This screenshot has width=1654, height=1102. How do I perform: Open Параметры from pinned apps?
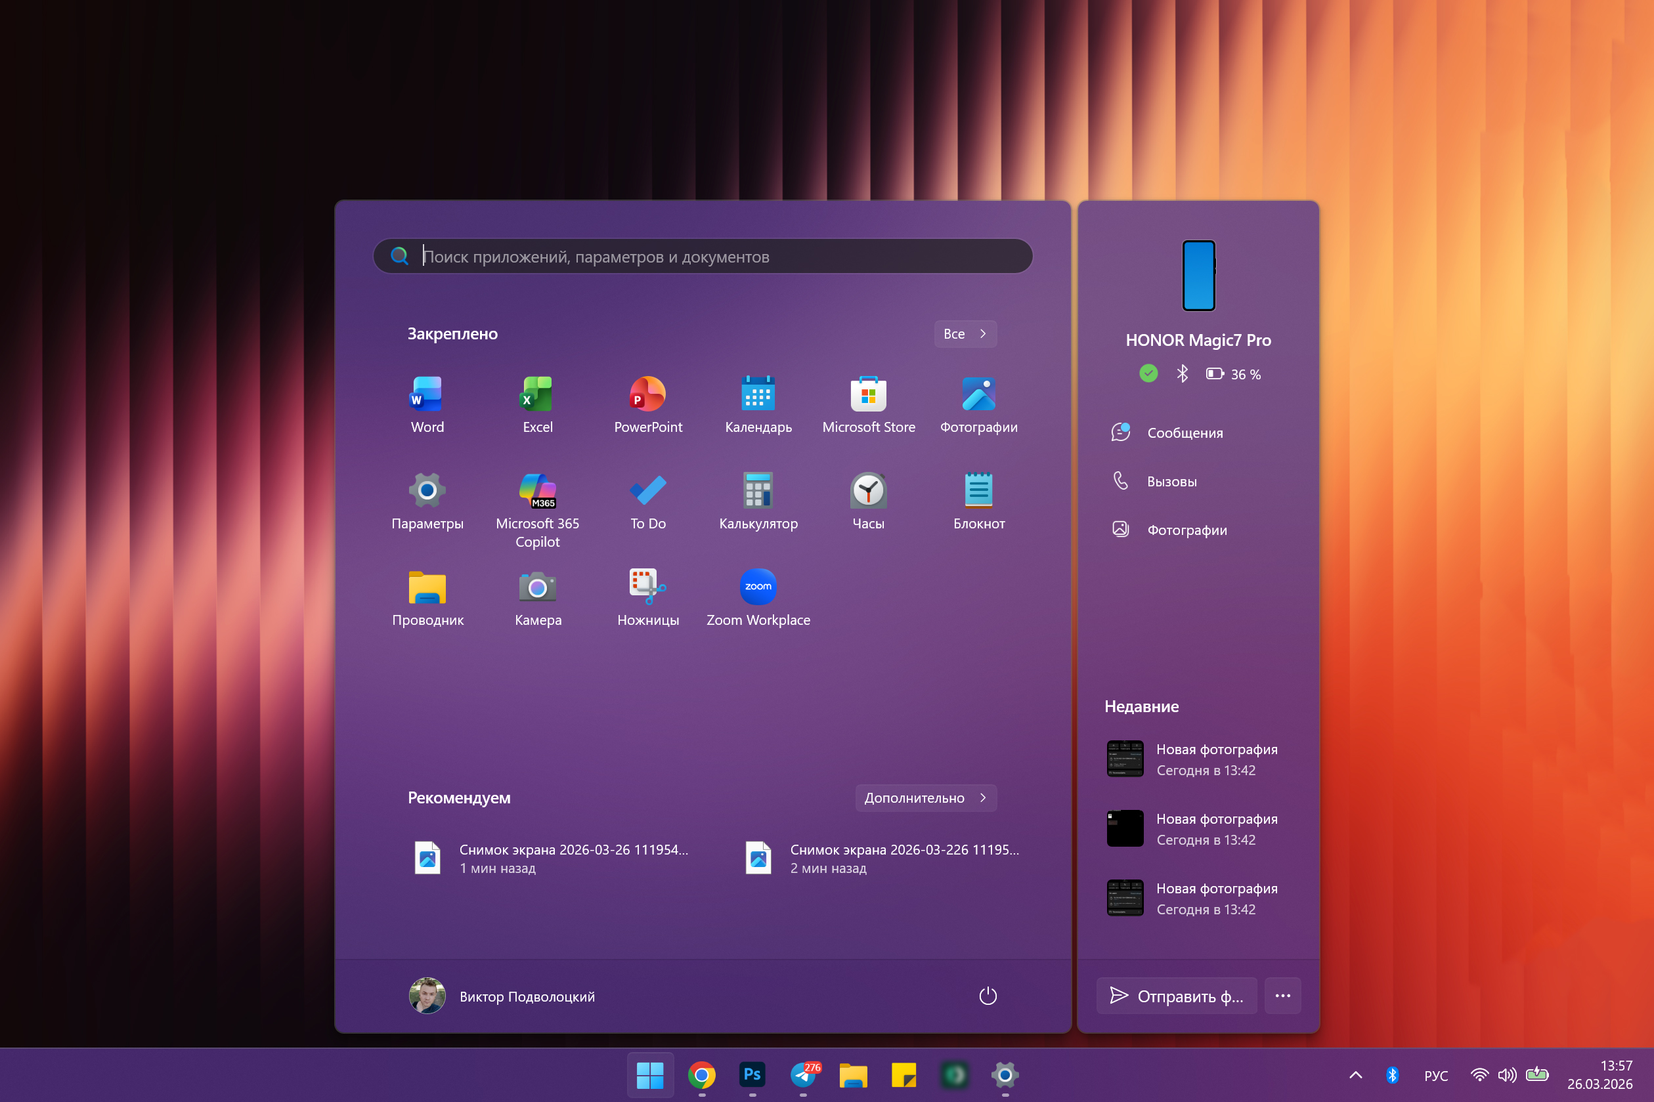427,500
